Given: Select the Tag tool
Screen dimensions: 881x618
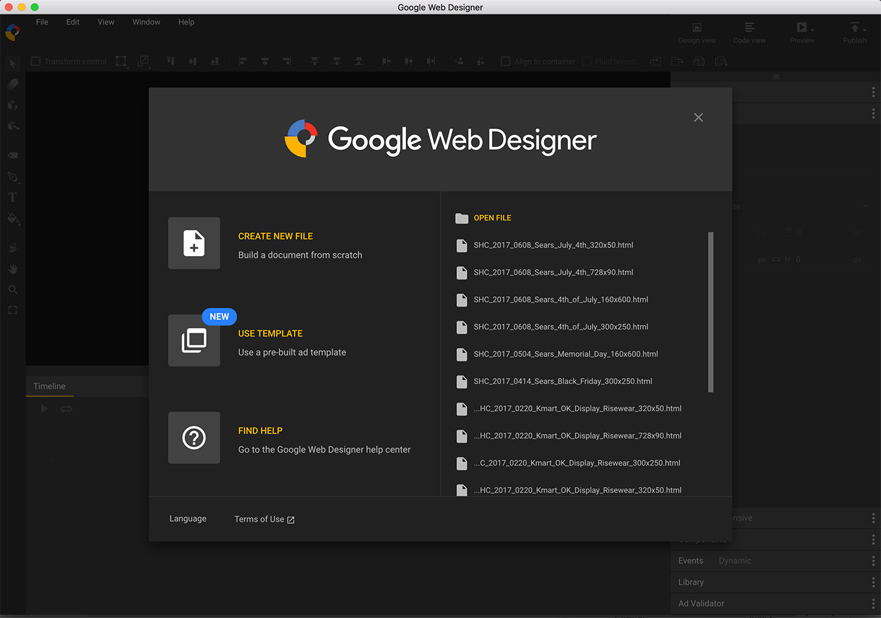Looking at the screenshot, I should point(12,156).
